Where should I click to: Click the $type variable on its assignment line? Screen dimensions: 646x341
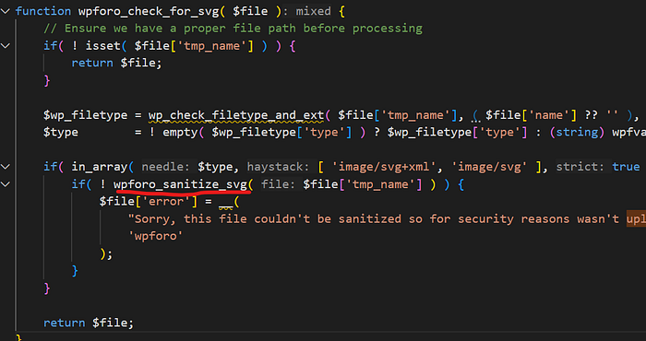[x=61, y=133]
